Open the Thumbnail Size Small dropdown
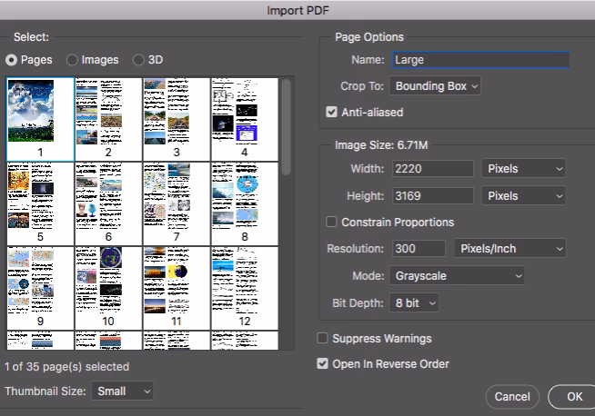Viewport: 595px width, 416px height. pyautogui.click(x=123, y=391)
